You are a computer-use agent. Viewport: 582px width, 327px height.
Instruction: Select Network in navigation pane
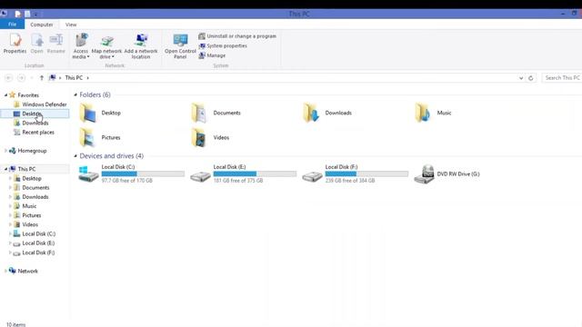[x=28, y=271]
